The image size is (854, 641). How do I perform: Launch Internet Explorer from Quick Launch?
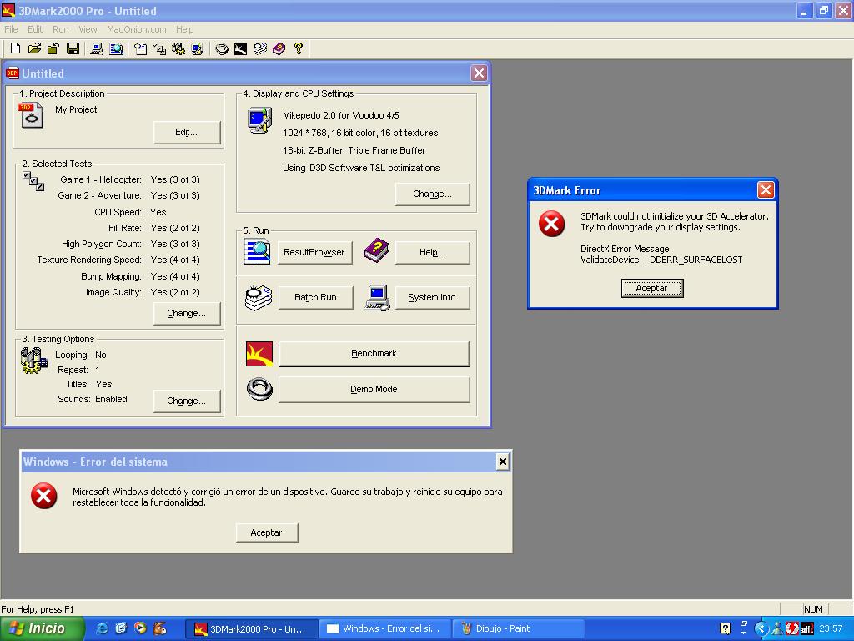point(102,628)
